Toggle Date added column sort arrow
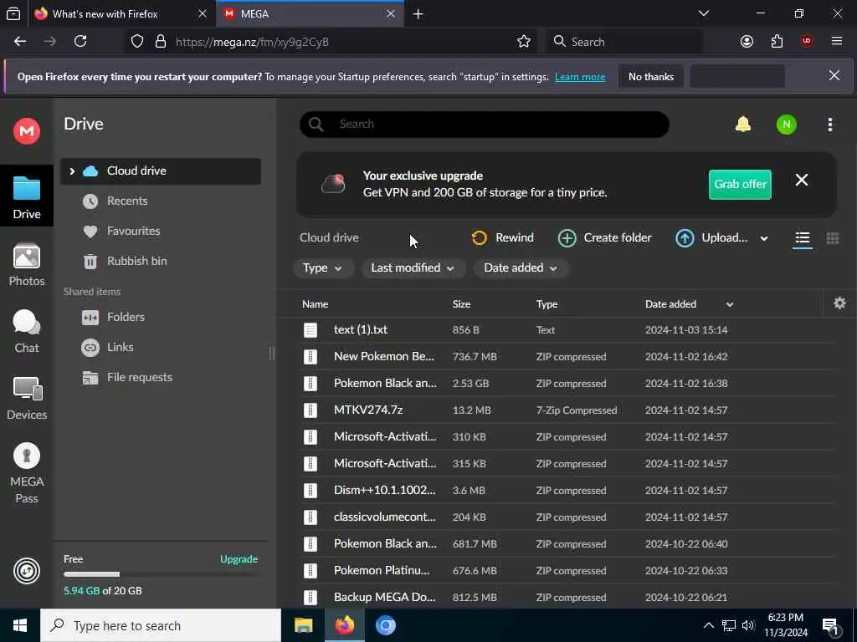This screenshot has height=642, width=857. pyautogui.click(x=729, y=304)
